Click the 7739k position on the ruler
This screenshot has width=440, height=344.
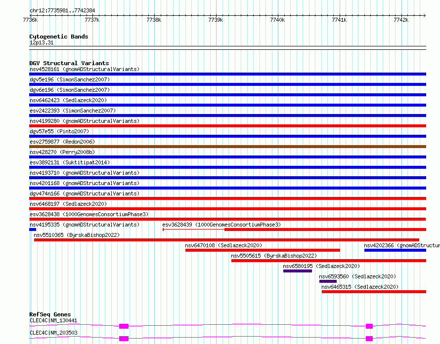pos(216,20)
